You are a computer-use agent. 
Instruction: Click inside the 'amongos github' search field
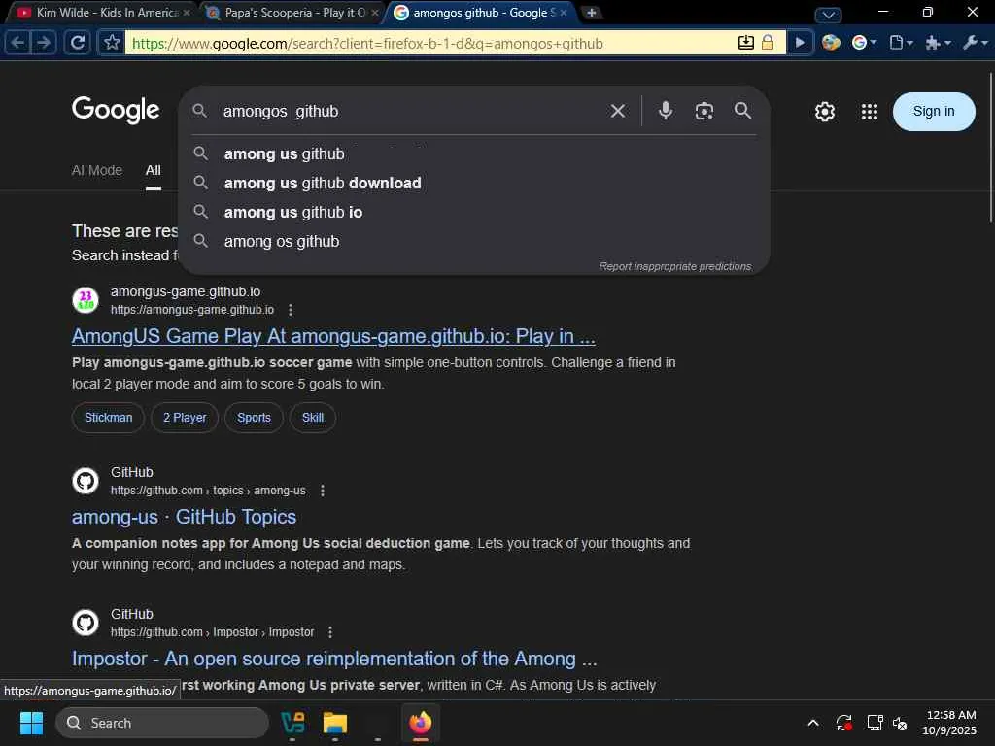point(406,111)
